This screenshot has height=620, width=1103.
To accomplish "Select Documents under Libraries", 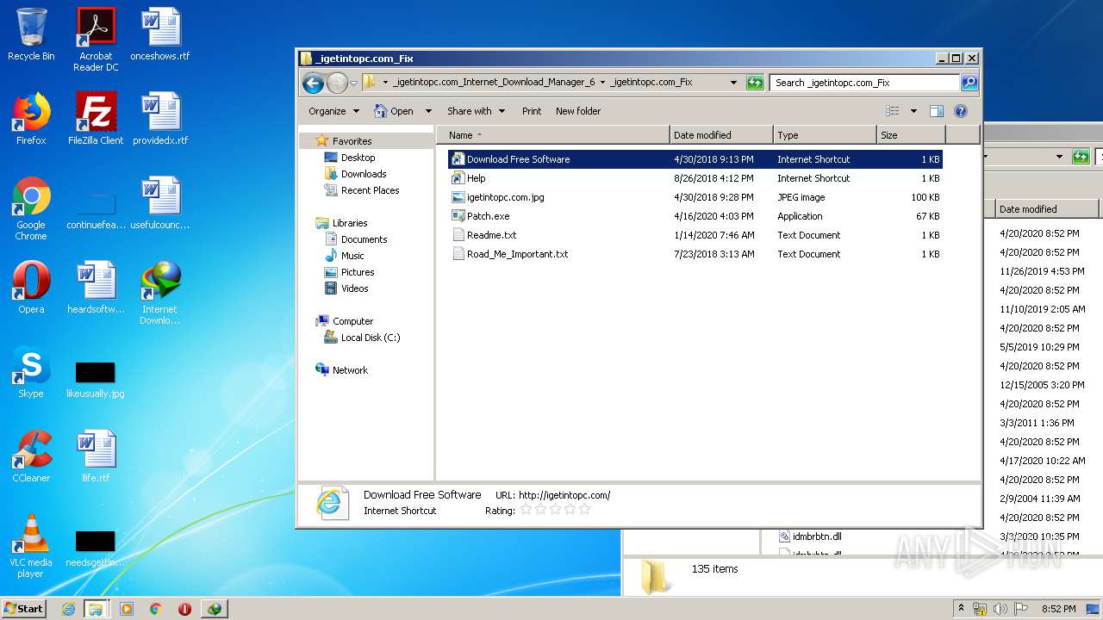I will (x=364, y=239).
